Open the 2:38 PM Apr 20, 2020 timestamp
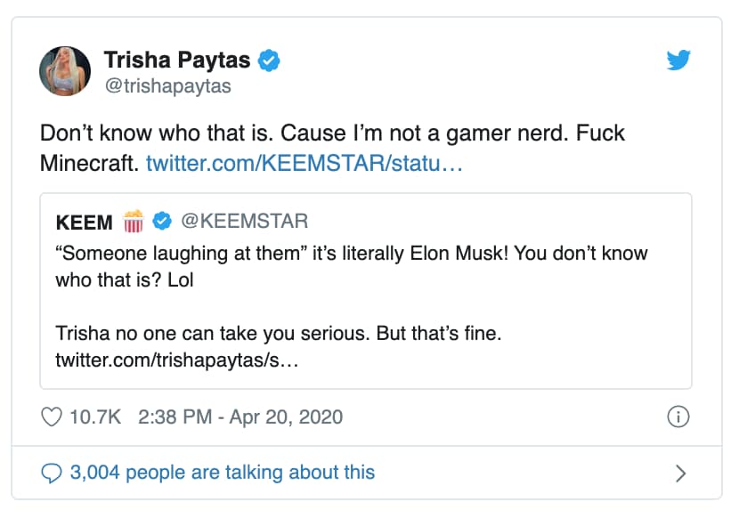Image resolution: width=739 pixels, height=518 pixels. [240, 417]
